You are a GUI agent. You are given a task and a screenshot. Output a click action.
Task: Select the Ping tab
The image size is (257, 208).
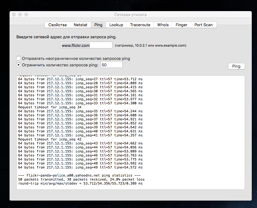tap(98, 25)
